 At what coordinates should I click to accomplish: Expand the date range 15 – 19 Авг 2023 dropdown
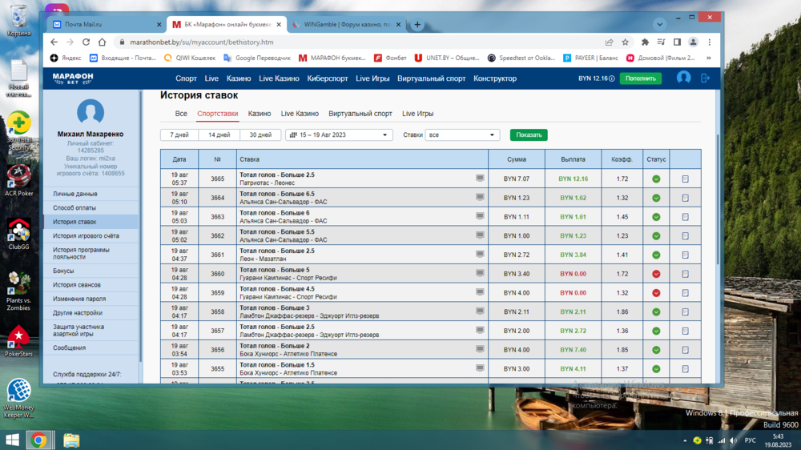point(339,135)
